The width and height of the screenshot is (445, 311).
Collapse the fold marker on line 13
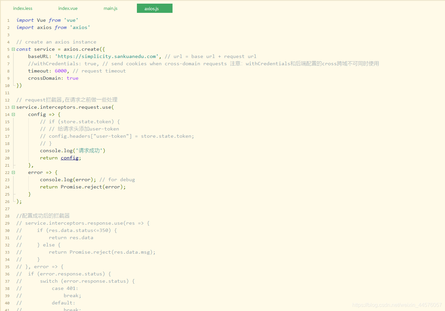pyautogui.click(x=13, y=107)
